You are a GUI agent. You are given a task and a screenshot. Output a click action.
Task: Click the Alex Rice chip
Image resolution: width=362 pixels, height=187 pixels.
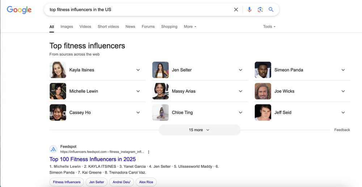[146, 182]
